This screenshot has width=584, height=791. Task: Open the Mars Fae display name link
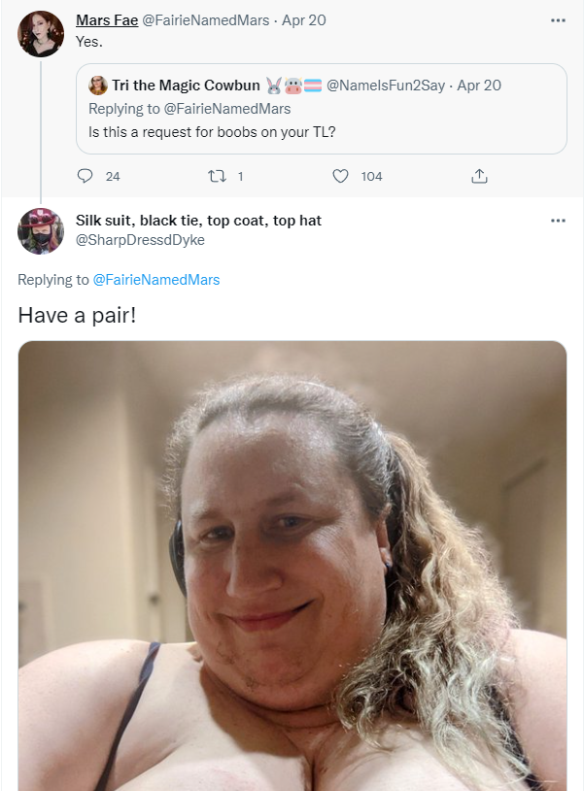pyautogui.click(x=107, y=20)
